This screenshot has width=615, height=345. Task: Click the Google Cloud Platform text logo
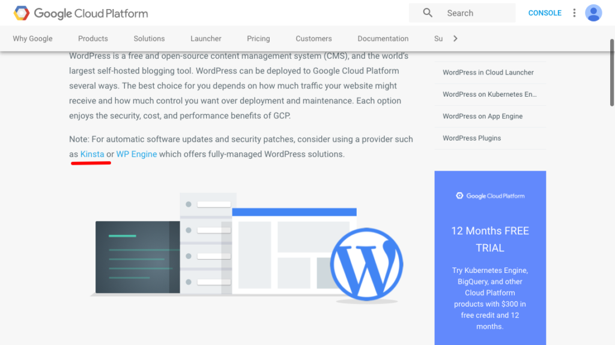(91, 13)
